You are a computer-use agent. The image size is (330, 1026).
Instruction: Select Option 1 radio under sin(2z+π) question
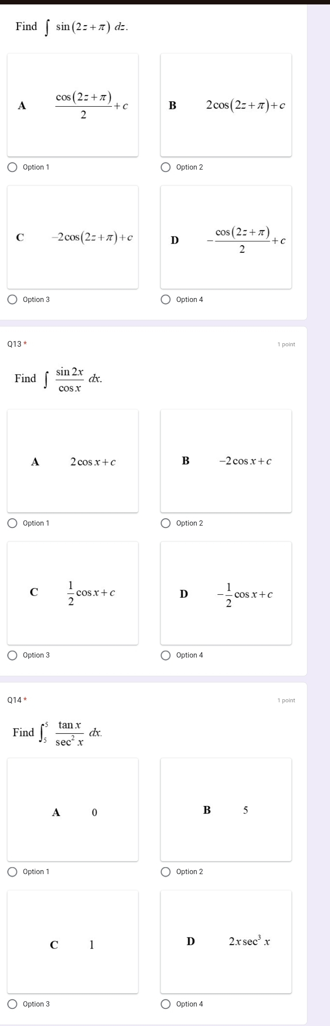click(x=13, y=167)
